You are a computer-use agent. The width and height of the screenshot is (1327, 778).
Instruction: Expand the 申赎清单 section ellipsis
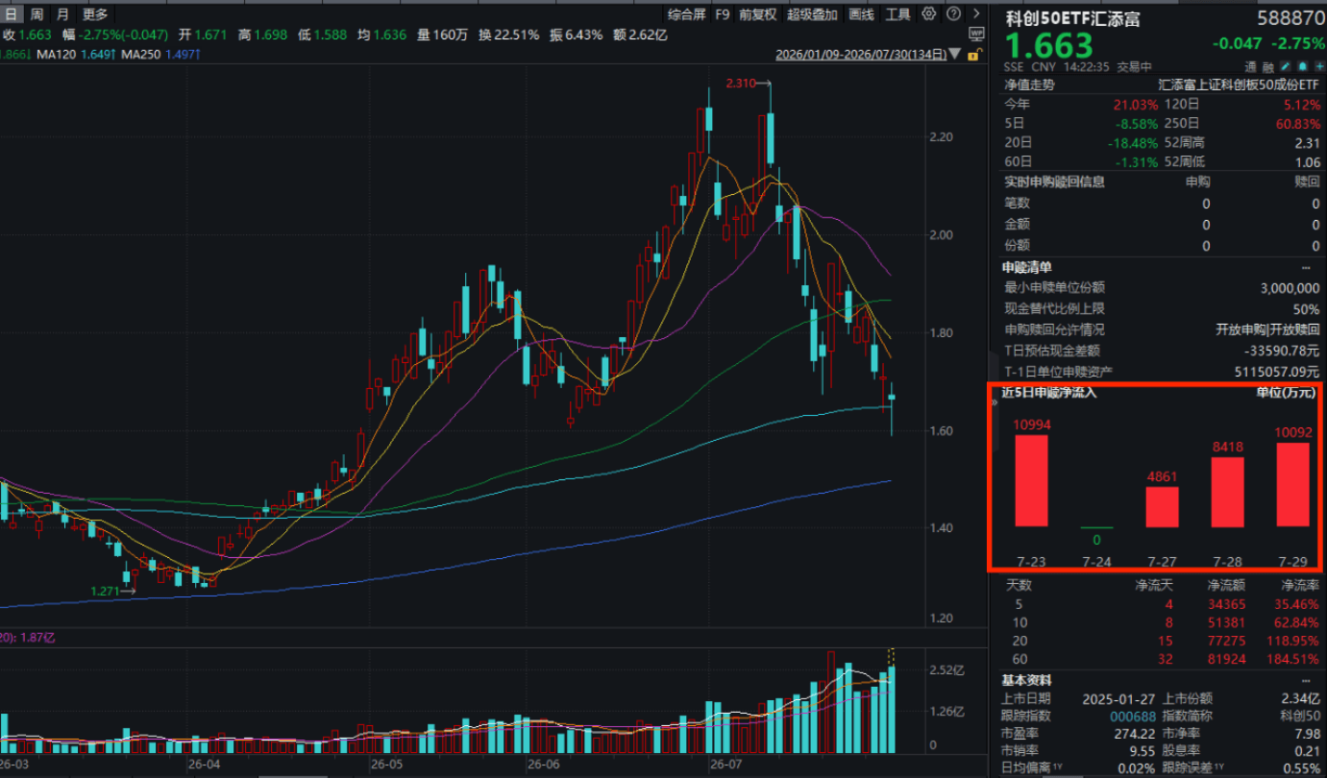pos(1306,267)
